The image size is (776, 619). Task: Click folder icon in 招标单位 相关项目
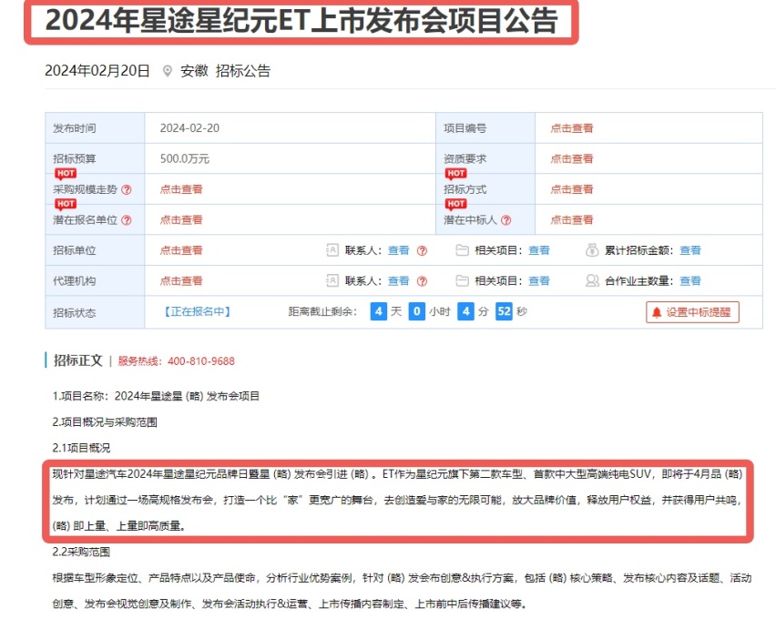(x=462, y=250)
